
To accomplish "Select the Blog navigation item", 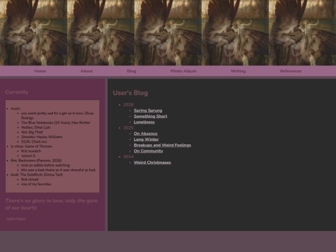I will 131,71.
